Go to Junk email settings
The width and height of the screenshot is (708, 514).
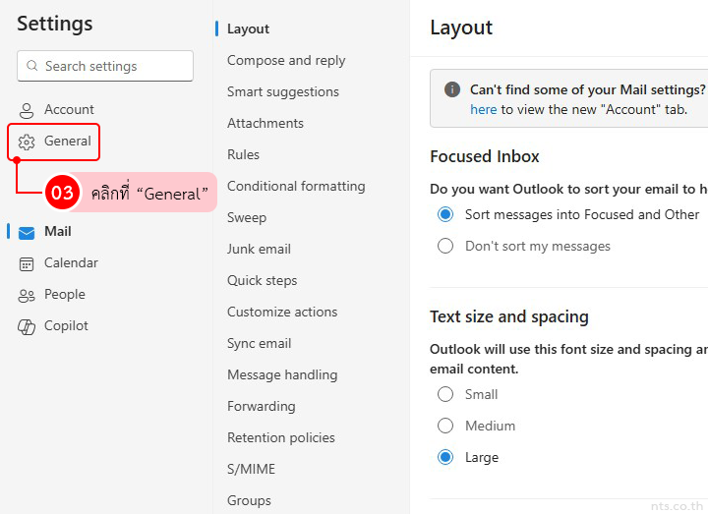(259, 249)
